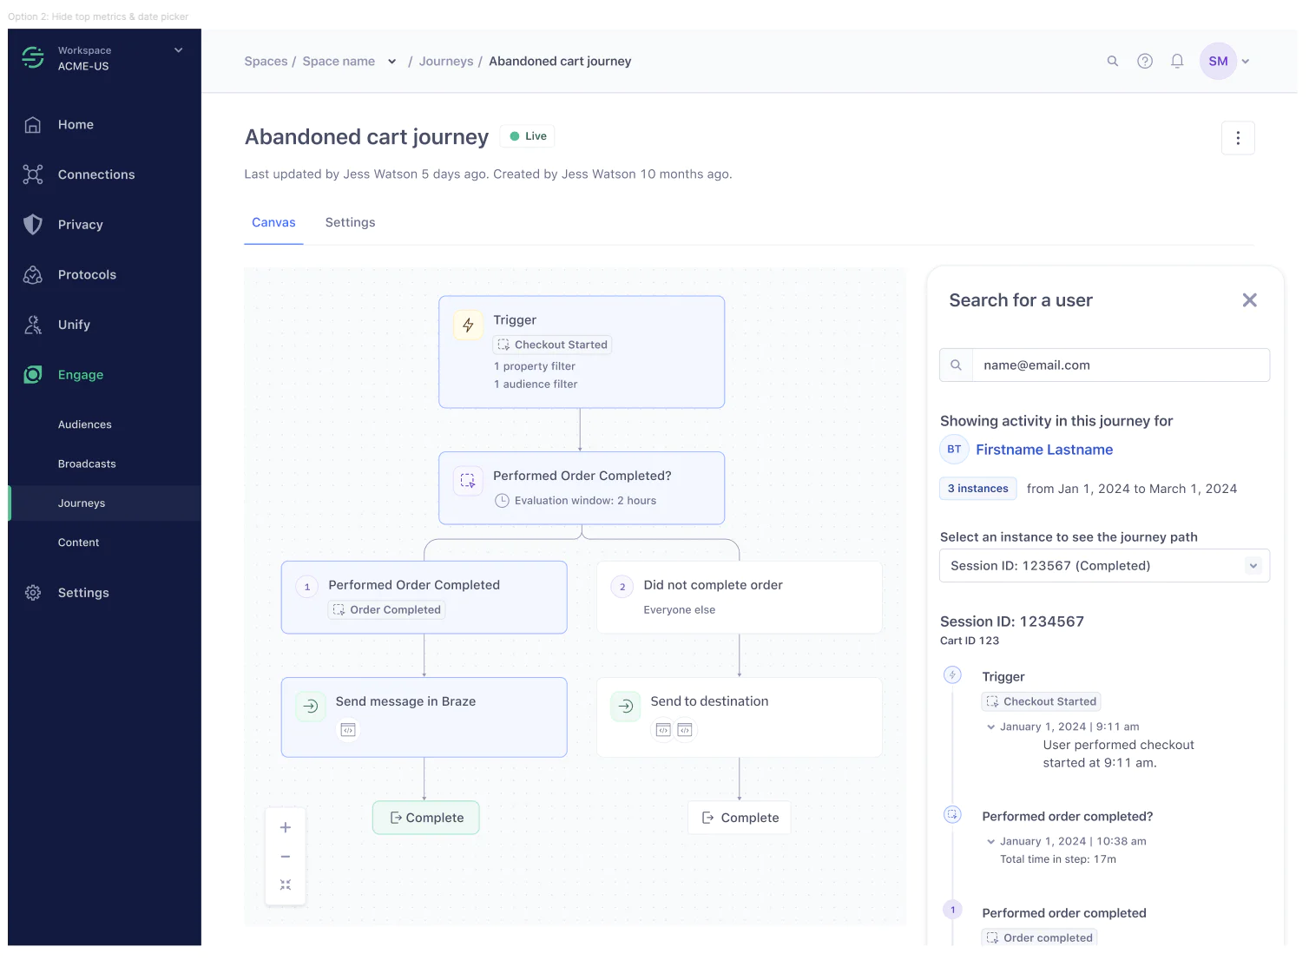
Task: Click the first destination icon under Send to destination
Action: coord(663,730)
